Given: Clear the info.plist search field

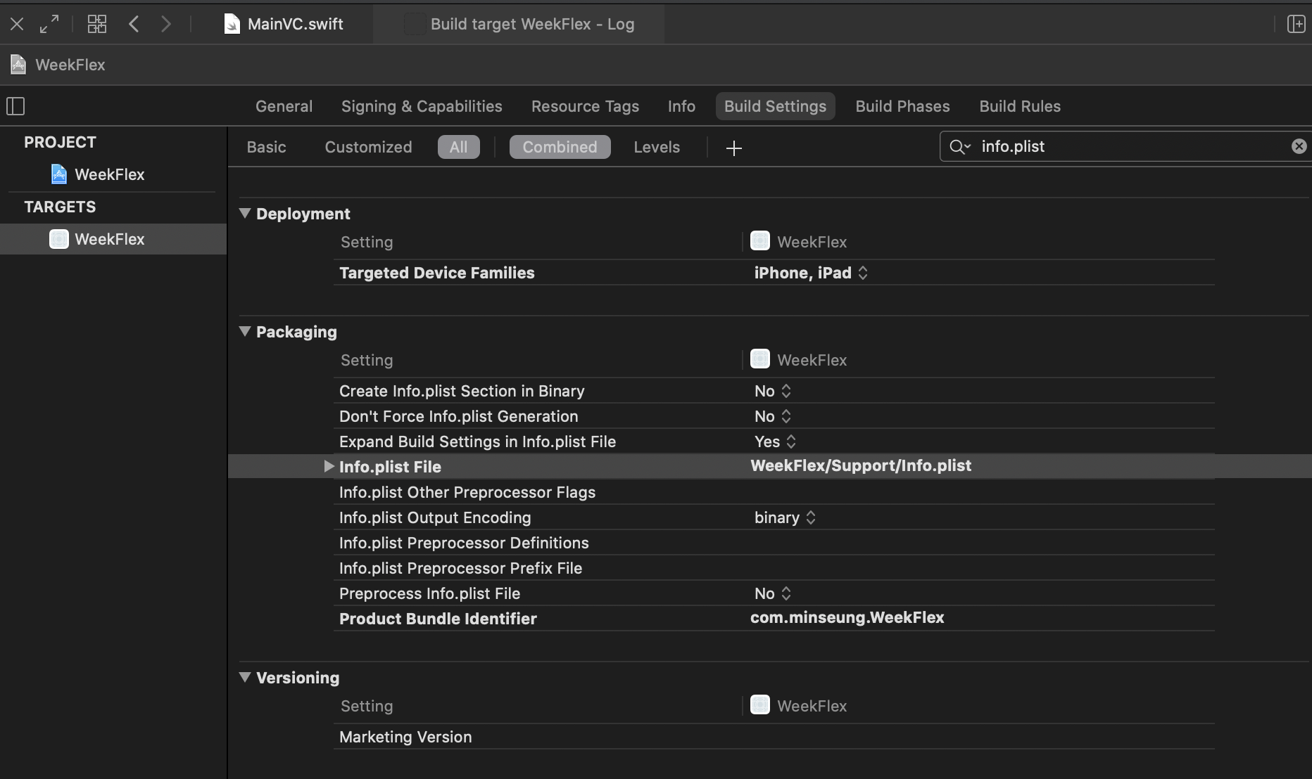Looking at the screenshot, I should tap(1299, 146).
